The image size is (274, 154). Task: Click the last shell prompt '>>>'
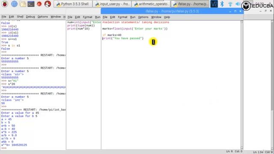[x=4, y=148]
